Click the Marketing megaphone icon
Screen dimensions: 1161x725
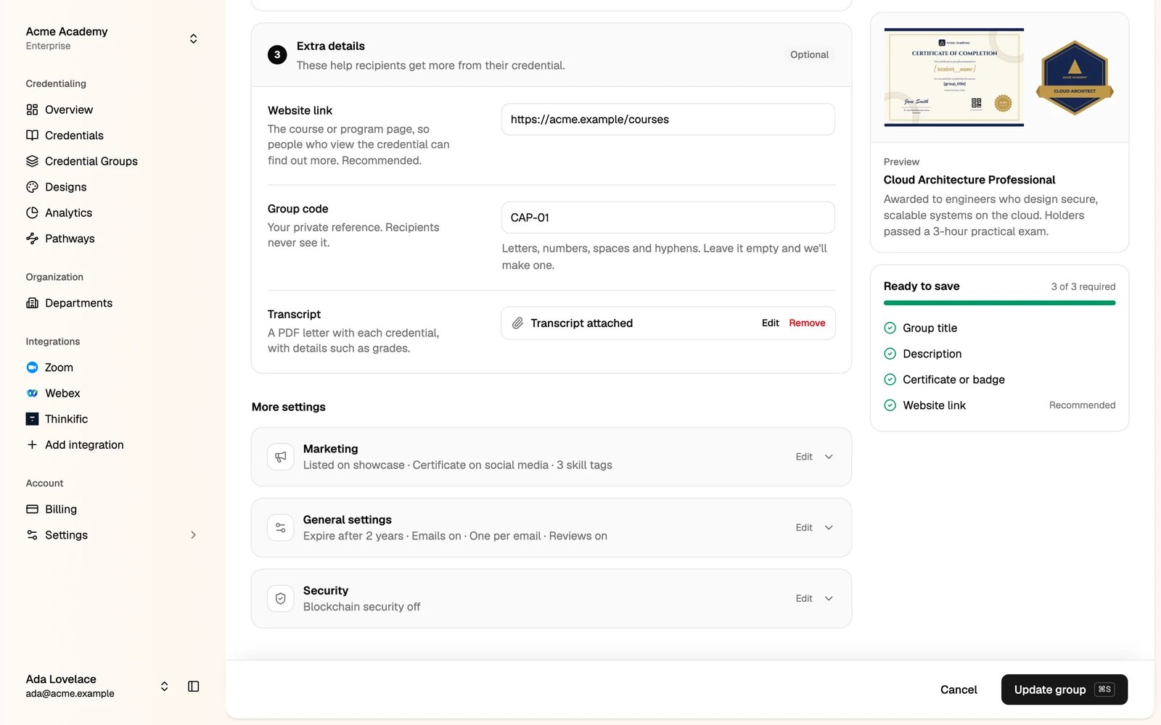click(x=281, y=457)
